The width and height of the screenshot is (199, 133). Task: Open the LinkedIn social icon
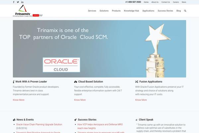(22, 2)
